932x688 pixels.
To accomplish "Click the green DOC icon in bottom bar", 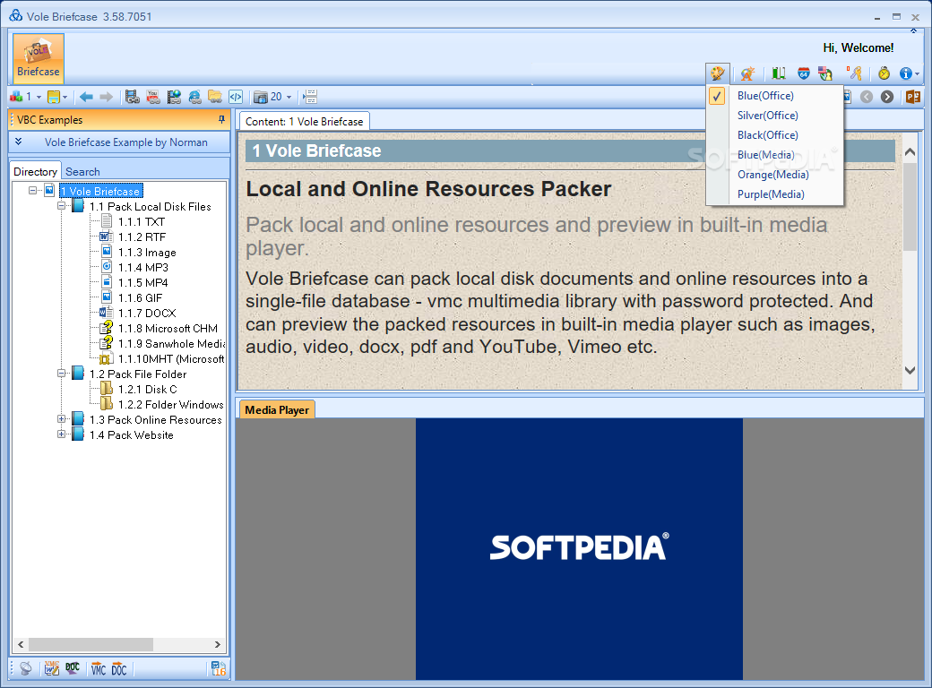I will pos(73,668).
